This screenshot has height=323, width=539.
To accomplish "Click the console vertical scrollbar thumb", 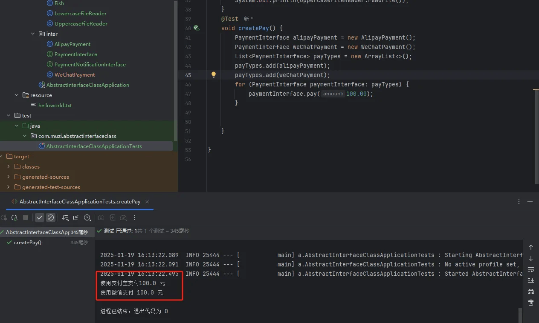I will 520,315.
